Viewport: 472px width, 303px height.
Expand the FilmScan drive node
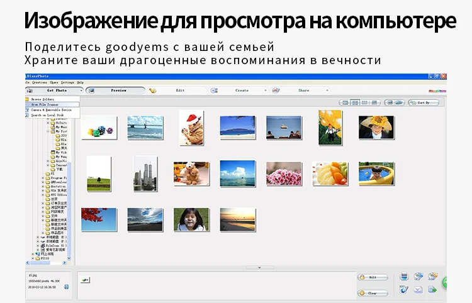tap(38, 246)
